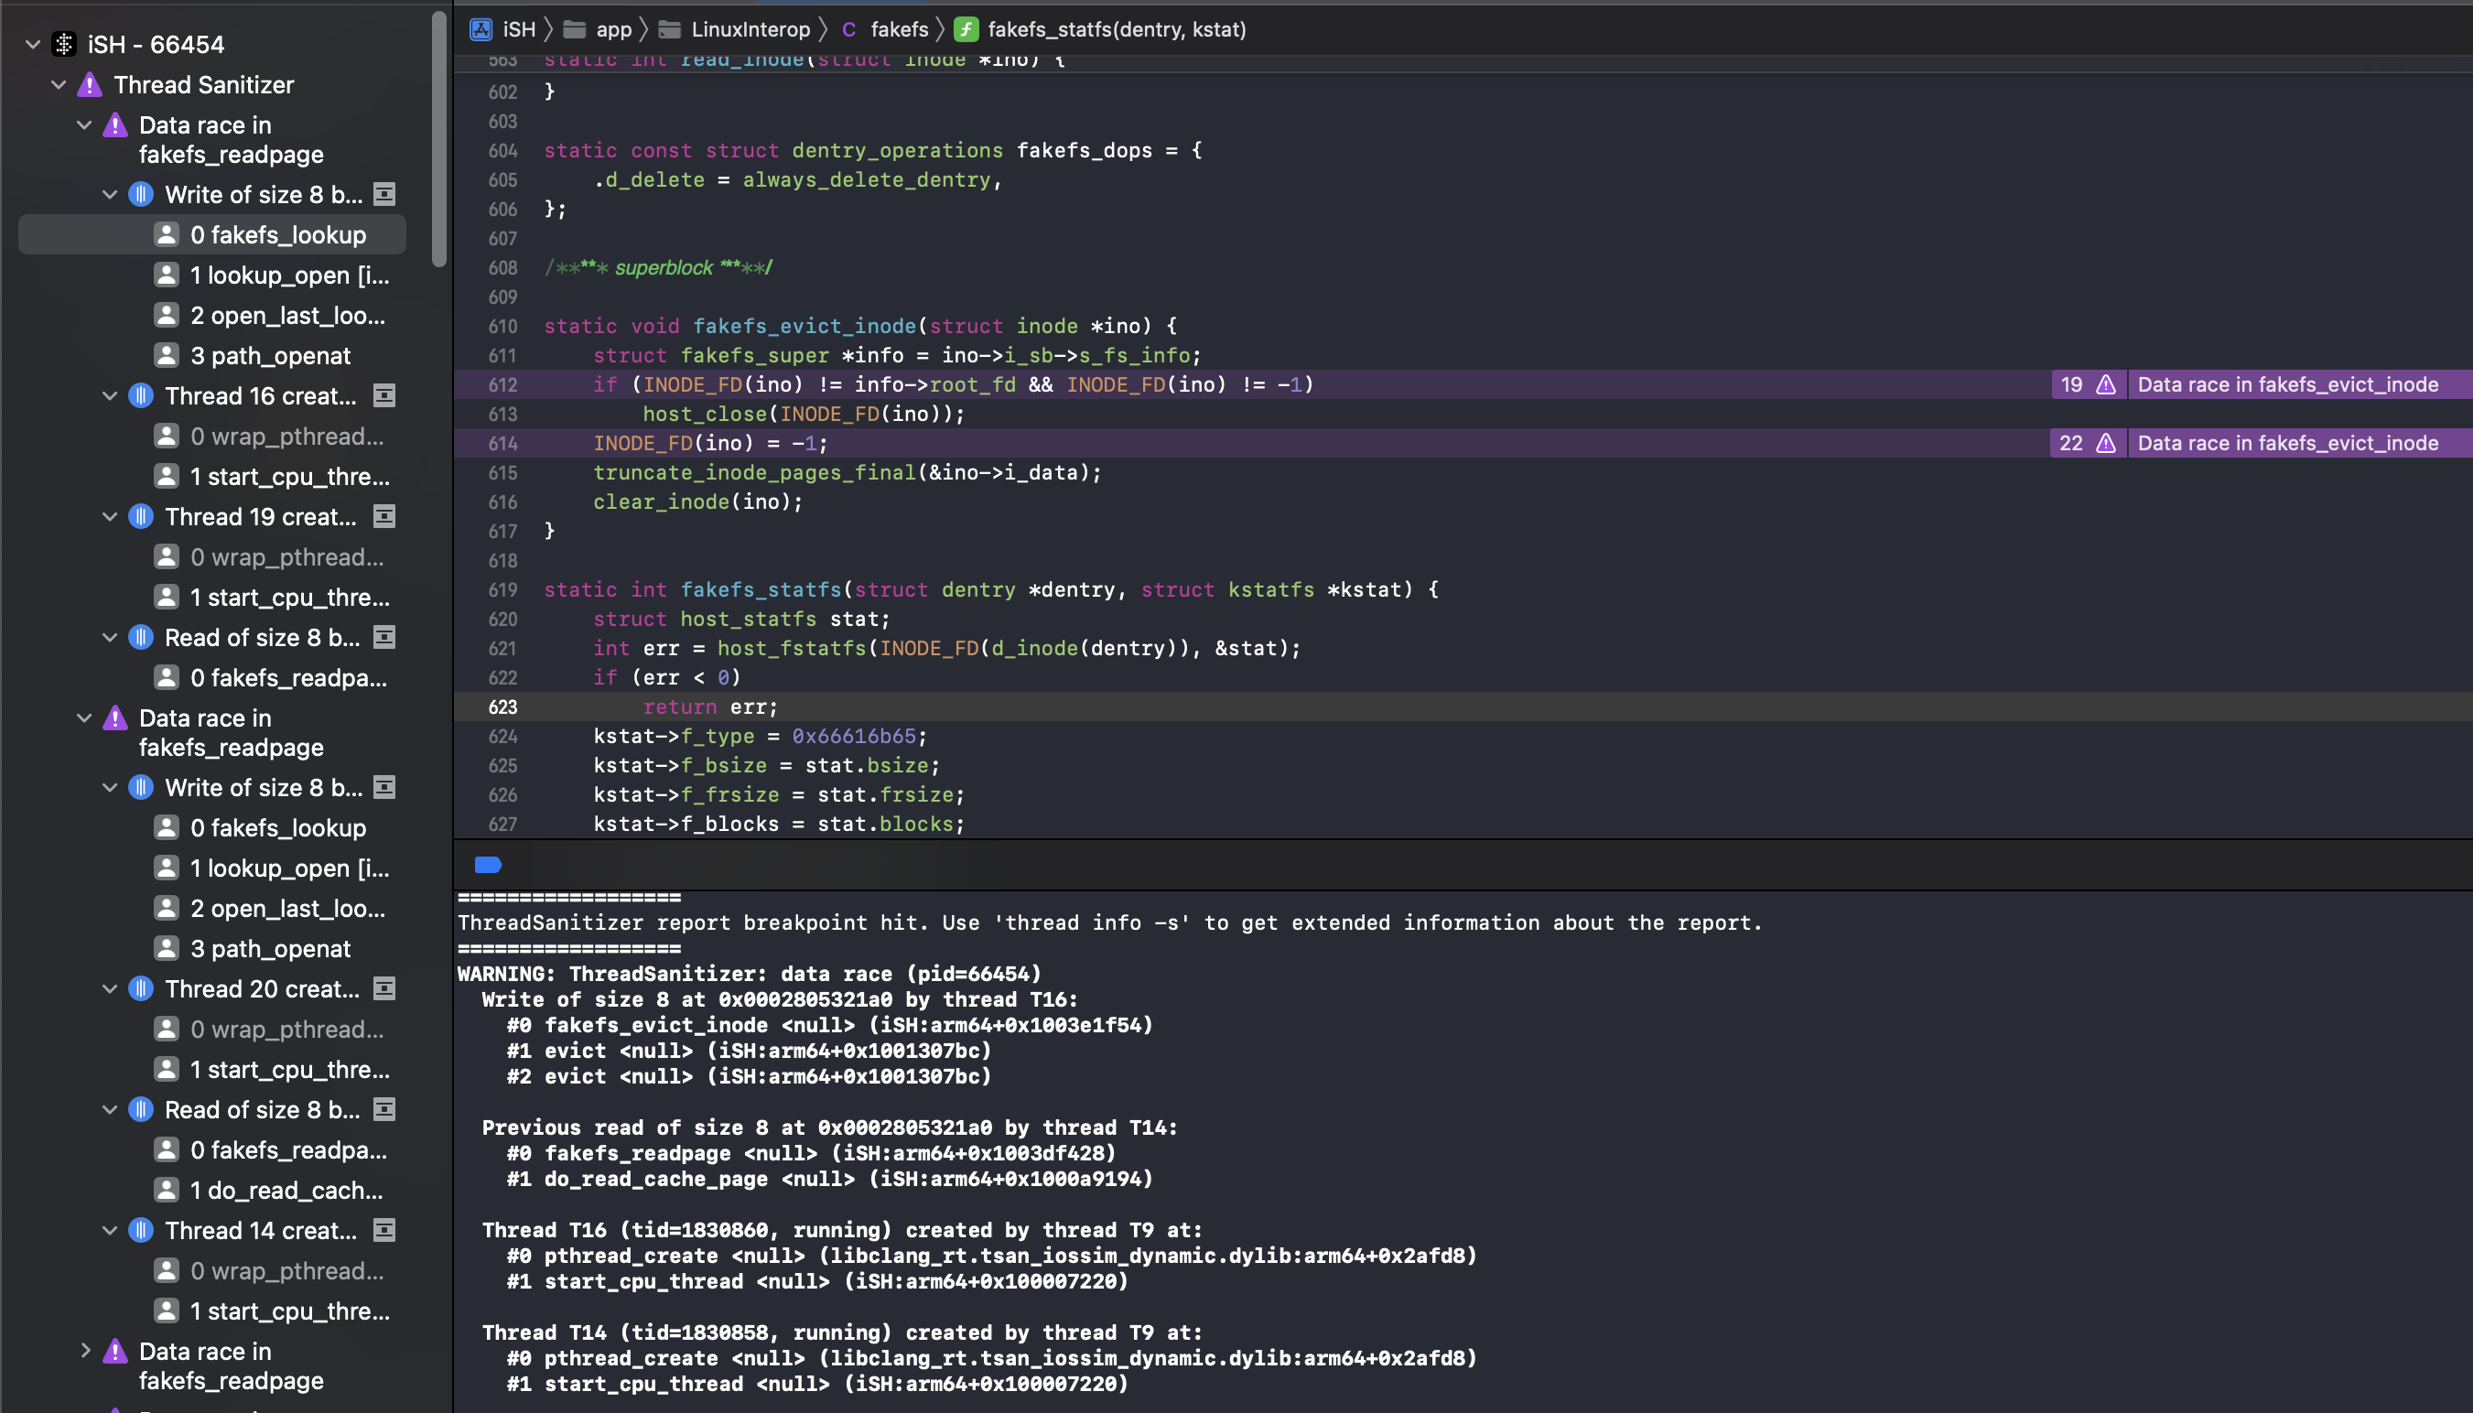Click the data race icon beside fakefs_readpage entry

coord(113,125)
